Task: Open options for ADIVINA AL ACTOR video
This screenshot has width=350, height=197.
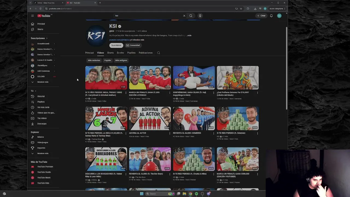Action: click(170, 133)
